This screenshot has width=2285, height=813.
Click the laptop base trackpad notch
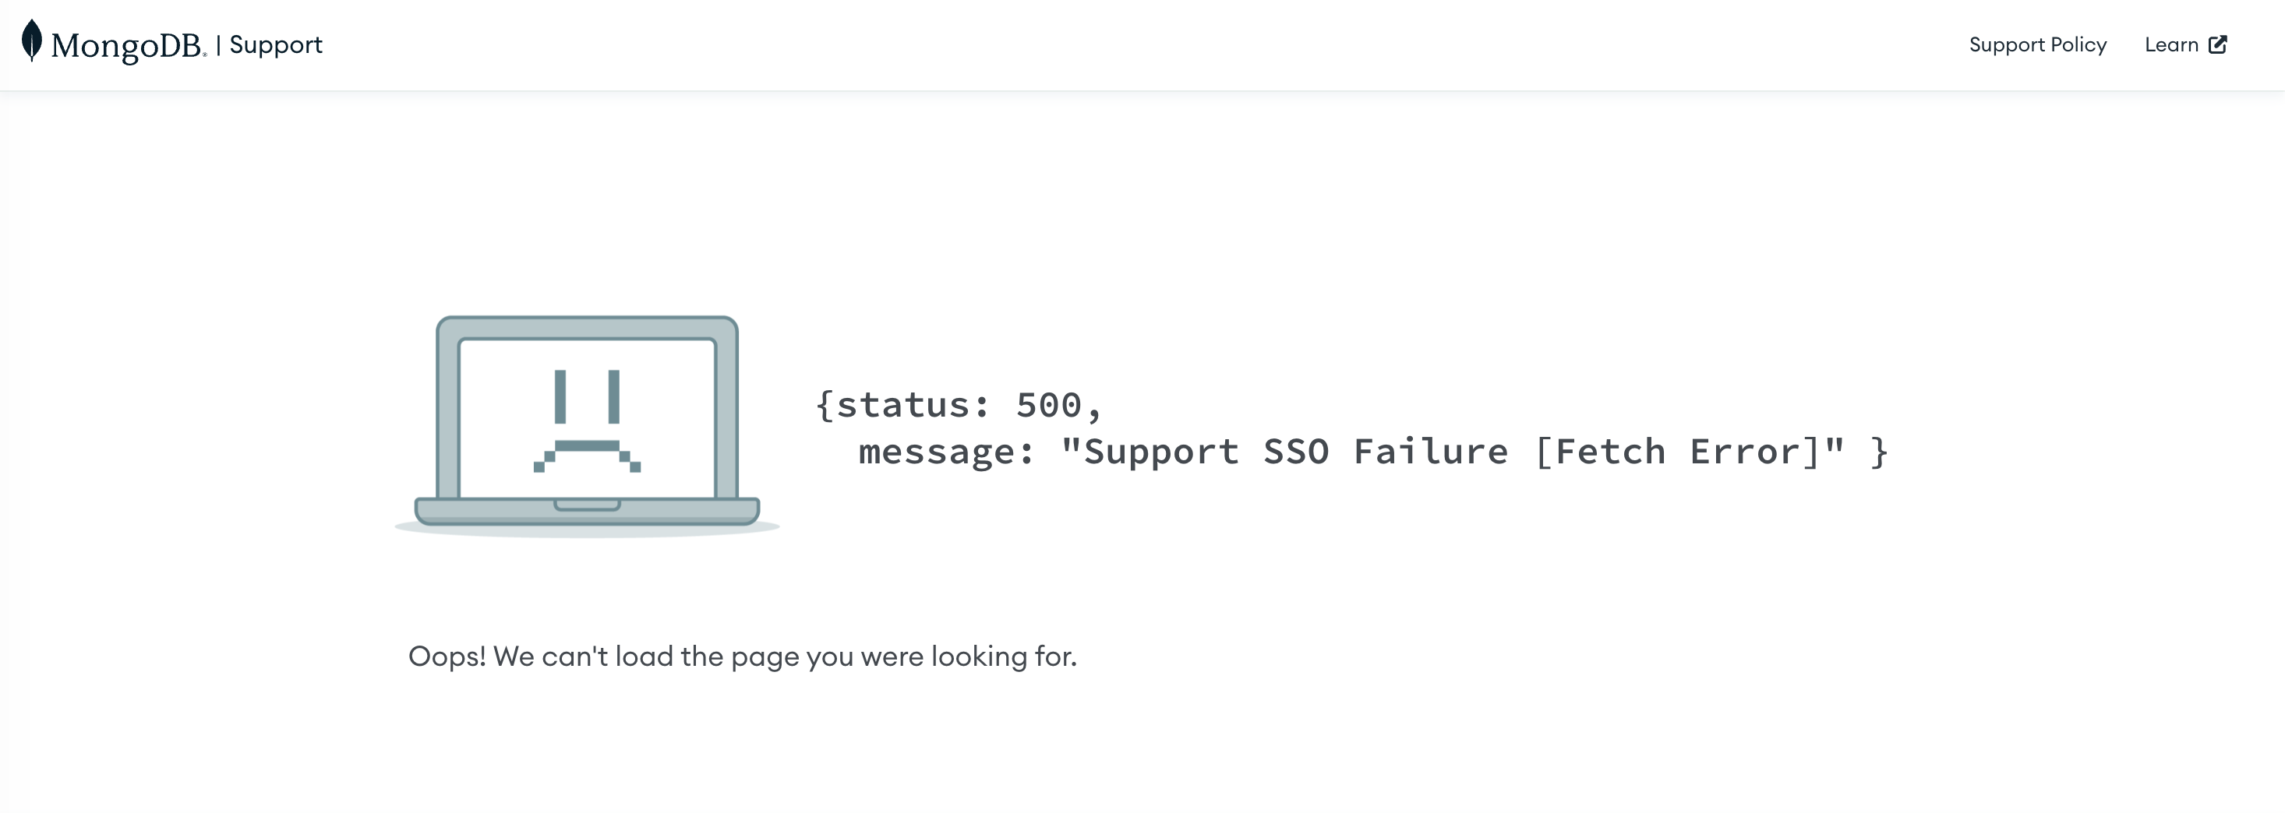pos(587,505)
